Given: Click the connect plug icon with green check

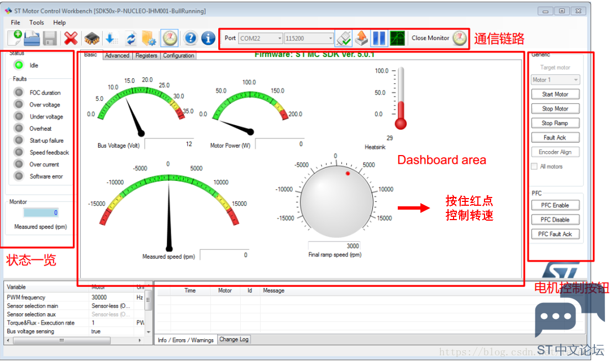Looking at the screenshot, I should tap(344, 38).
